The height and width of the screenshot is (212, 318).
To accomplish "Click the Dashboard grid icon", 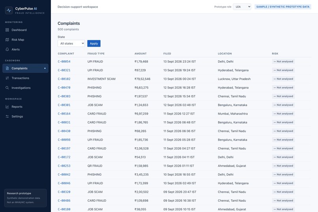I will coord(7,30).
